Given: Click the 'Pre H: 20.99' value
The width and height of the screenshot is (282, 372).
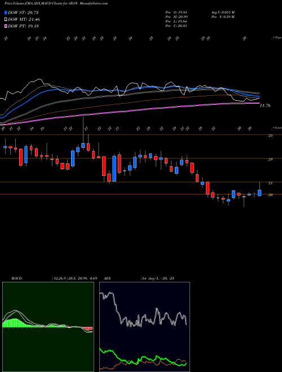Looking at the screenshot, I should click(x=177, y=17).
